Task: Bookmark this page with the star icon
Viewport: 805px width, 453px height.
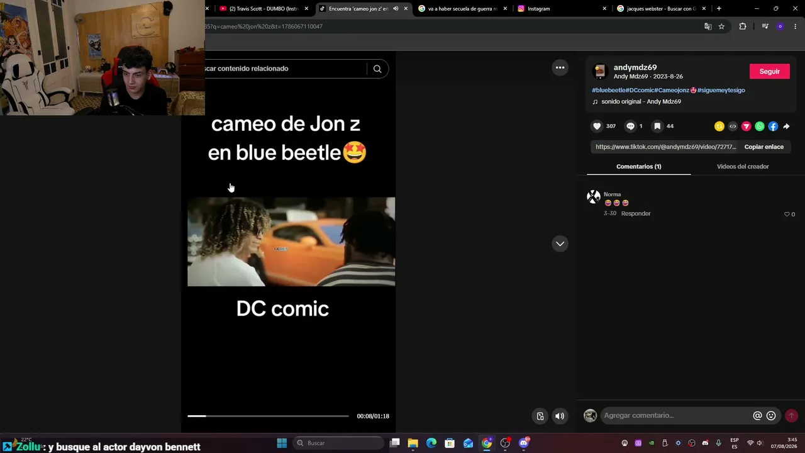Action: pos(721,26)
